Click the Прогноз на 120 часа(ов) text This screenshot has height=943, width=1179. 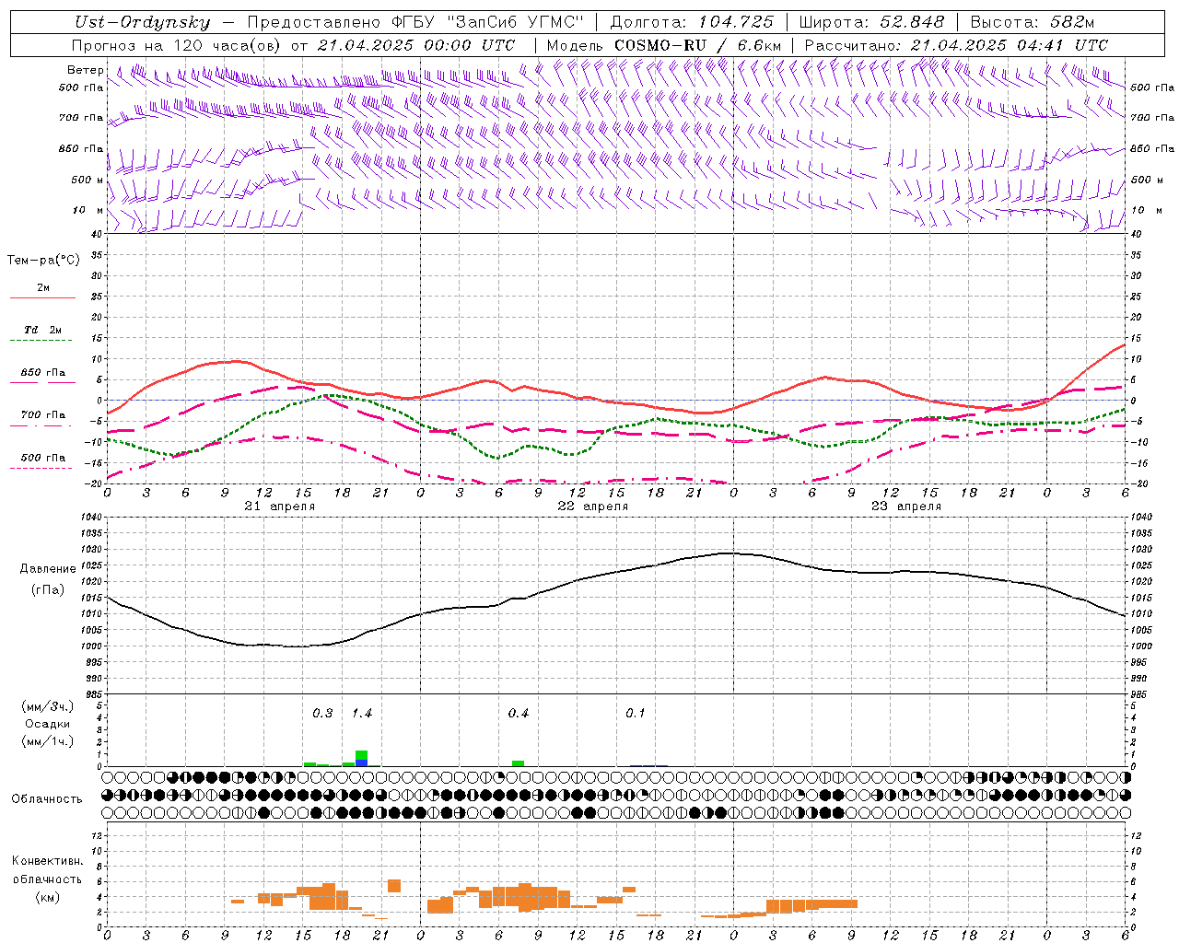pos(178,45)
